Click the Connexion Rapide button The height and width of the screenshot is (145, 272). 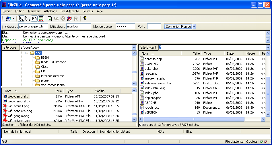click(178, 27)
